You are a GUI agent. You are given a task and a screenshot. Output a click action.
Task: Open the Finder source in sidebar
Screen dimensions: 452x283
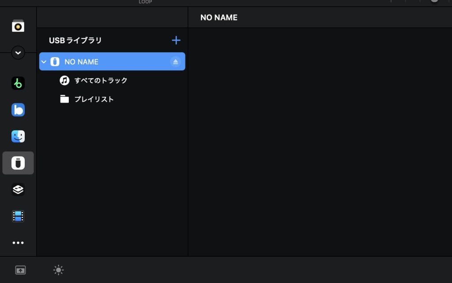(x=18, y=136)
